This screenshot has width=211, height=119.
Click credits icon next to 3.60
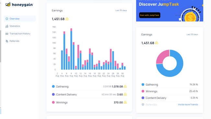(125, 94)
